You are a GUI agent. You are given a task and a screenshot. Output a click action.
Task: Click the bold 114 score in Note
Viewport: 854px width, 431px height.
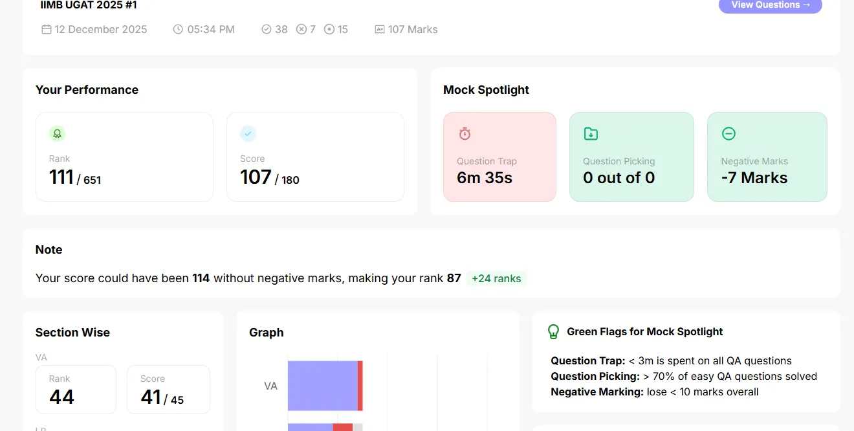201,278
